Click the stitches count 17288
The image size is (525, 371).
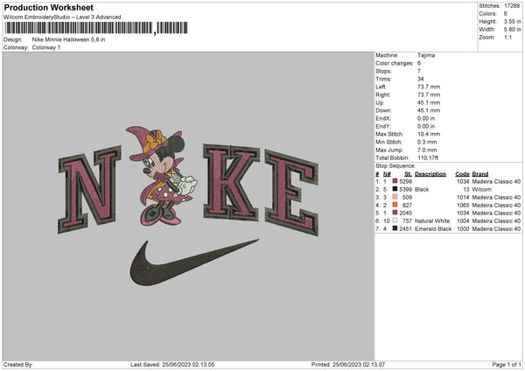[512, 6]
